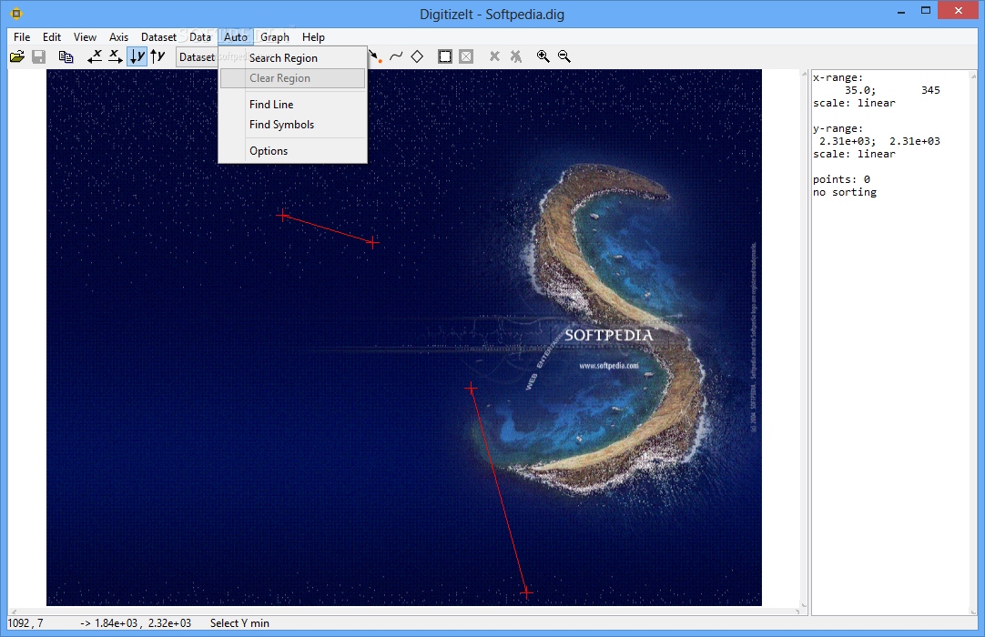Click the y-range text in info panel
985x637 pixels.
pyautogui.click(x=838, y=129)
